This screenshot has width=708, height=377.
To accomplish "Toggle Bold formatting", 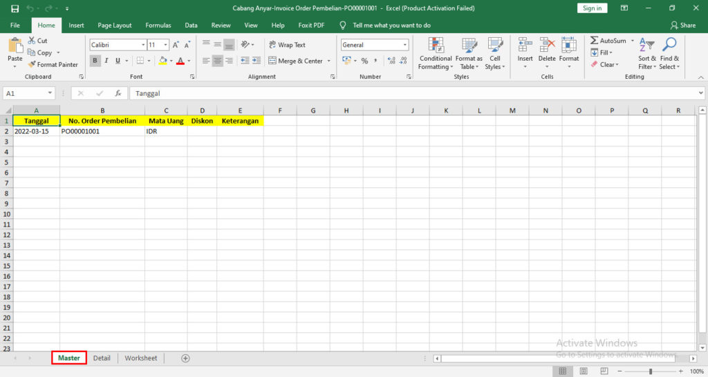I will 95,61.
